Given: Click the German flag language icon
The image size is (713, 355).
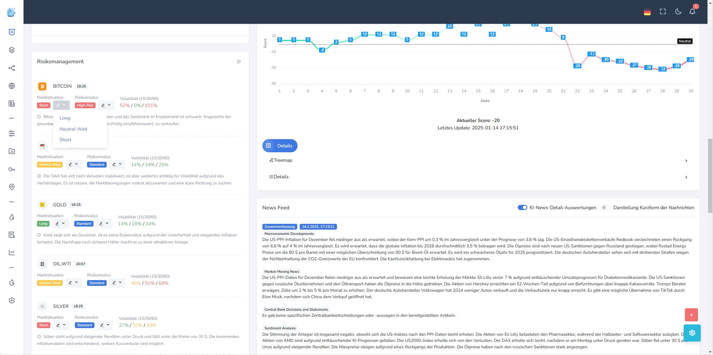Looking at the screenshot, I should [x=647, y=12].
